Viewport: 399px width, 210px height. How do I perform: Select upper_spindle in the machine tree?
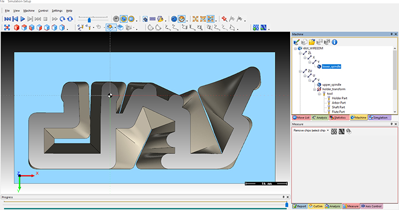(x=331, y=84)
